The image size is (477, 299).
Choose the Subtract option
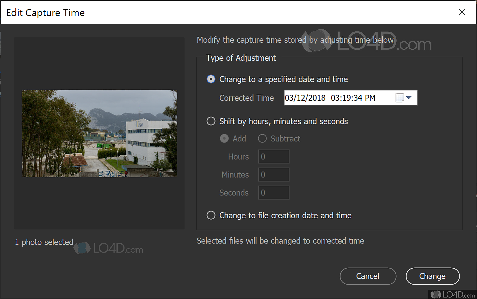(262, 138)
